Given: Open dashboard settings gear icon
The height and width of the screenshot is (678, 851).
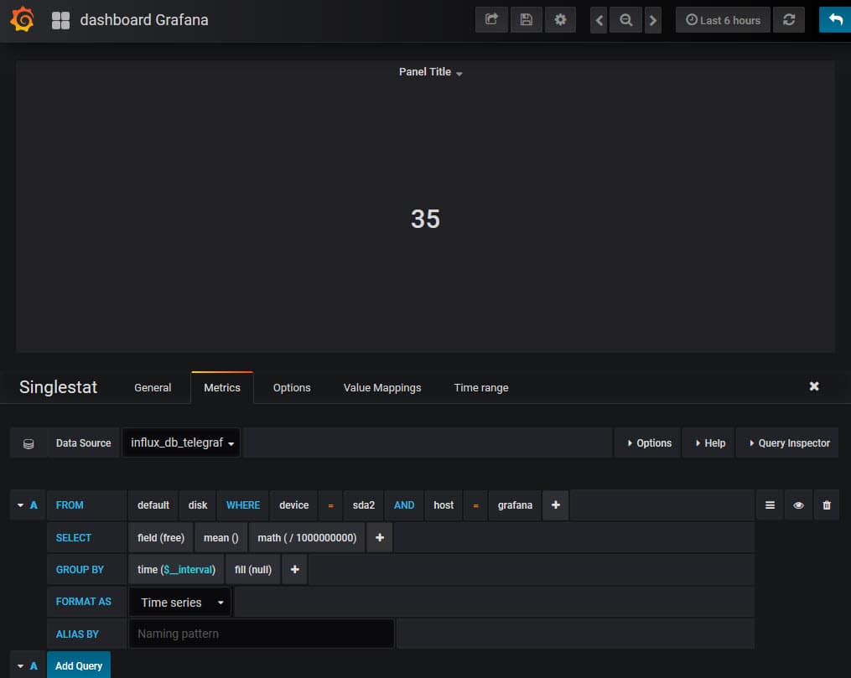Looking at the screenshot, I should click(x=560, y=20).
